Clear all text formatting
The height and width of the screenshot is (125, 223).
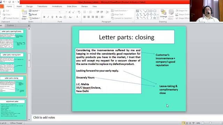79,12
